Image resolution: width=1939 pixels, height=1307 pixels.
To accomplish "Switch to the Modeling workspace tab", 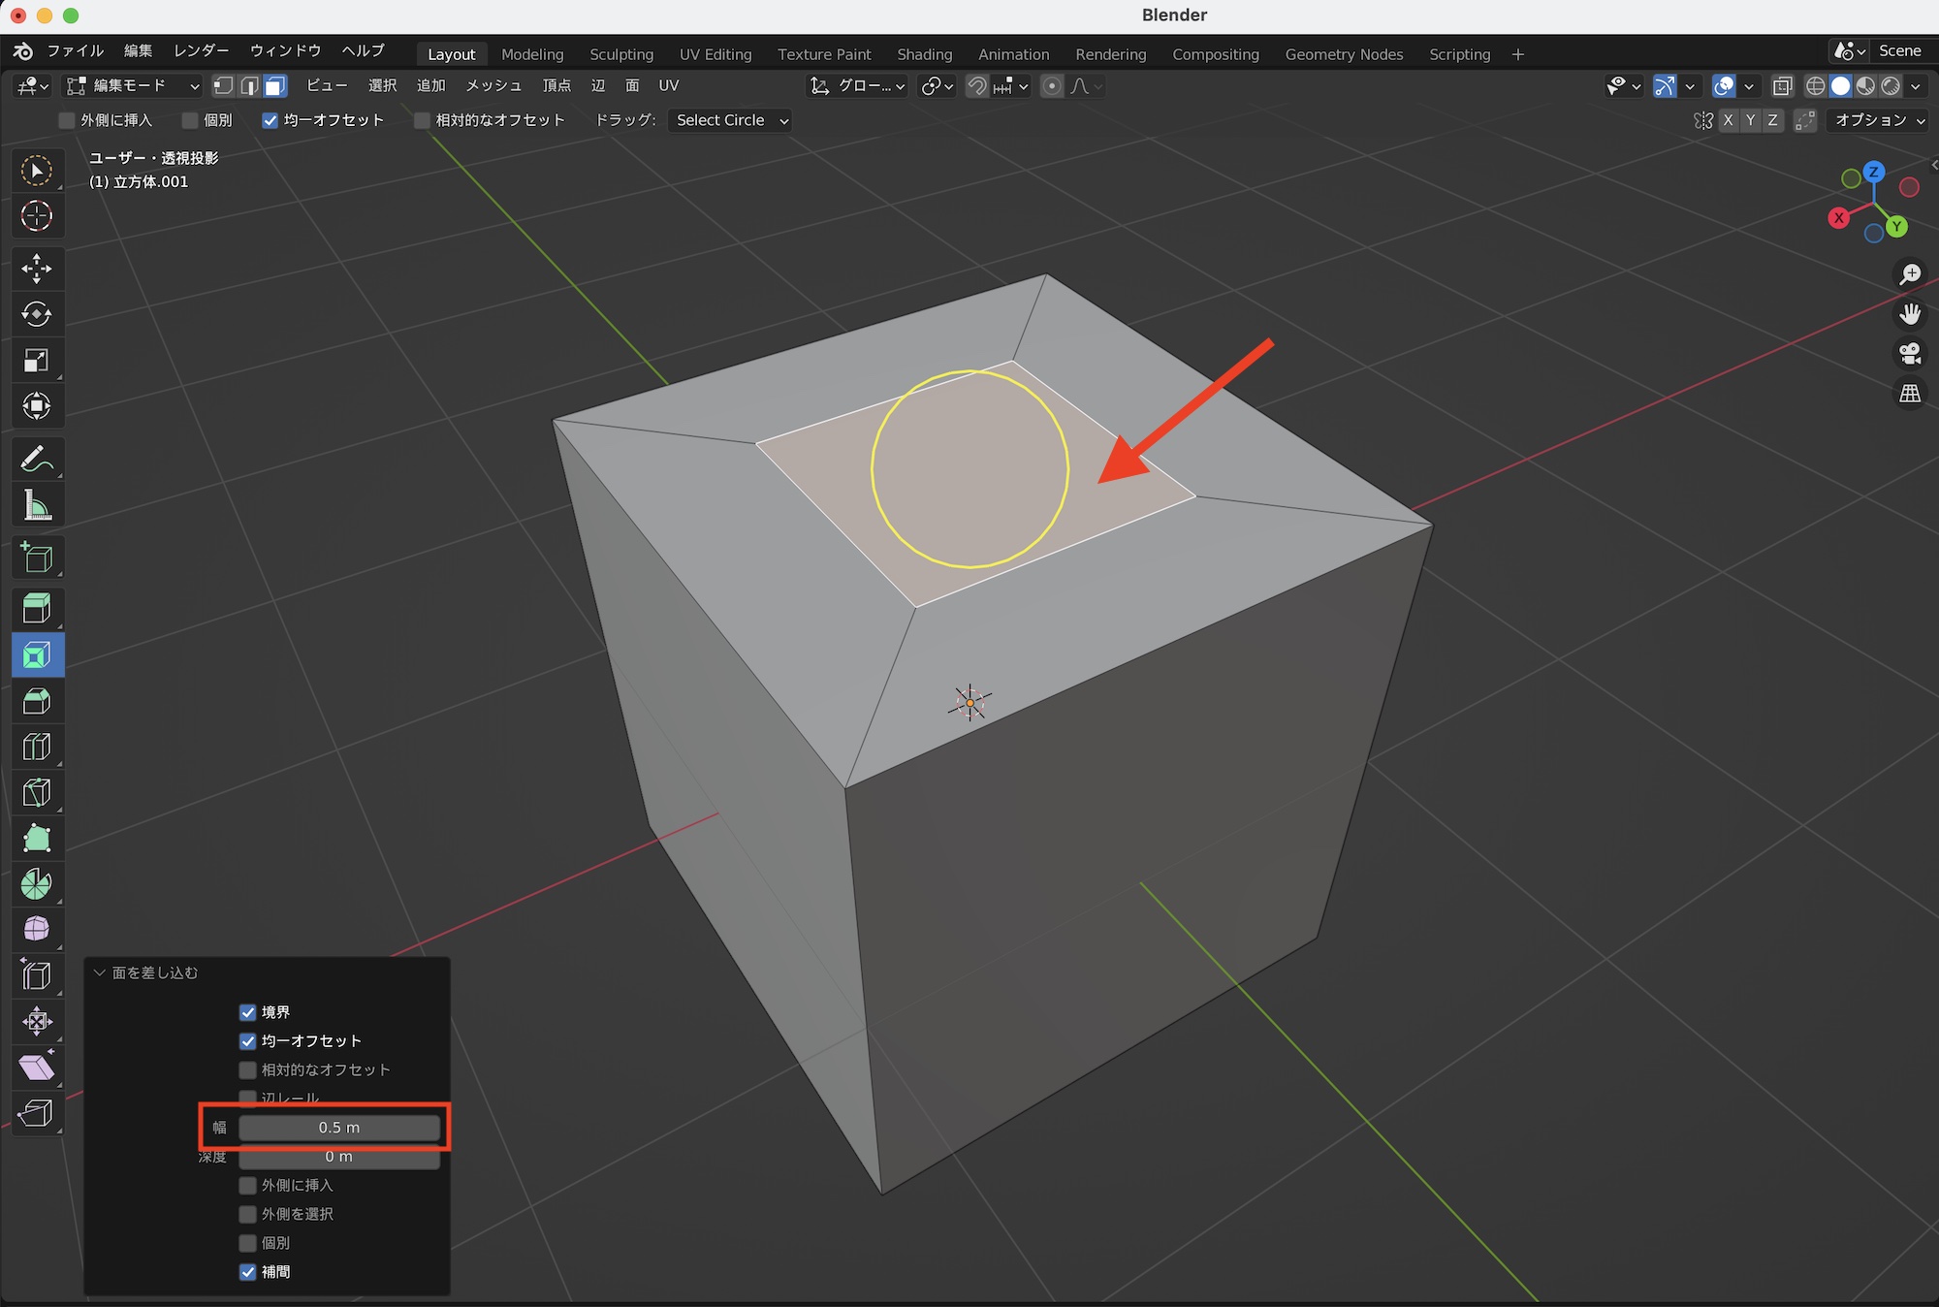I will coord(531,54).
